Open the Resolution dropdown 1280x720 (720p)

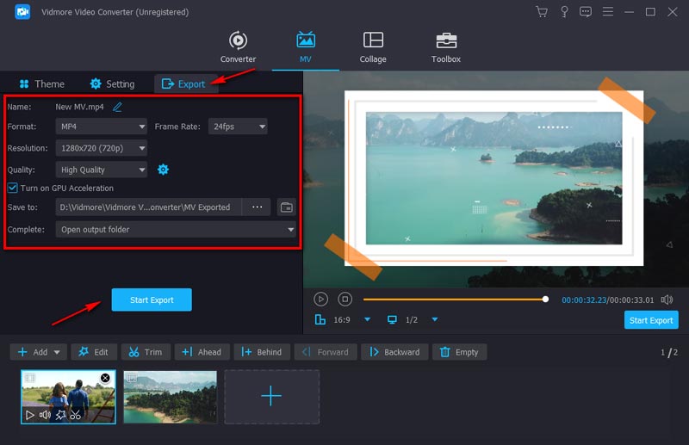pos(102,148)
